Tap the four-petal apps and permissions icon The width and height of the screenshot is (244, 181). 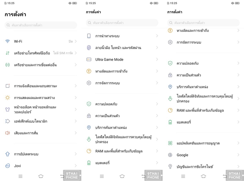[170, 143]
